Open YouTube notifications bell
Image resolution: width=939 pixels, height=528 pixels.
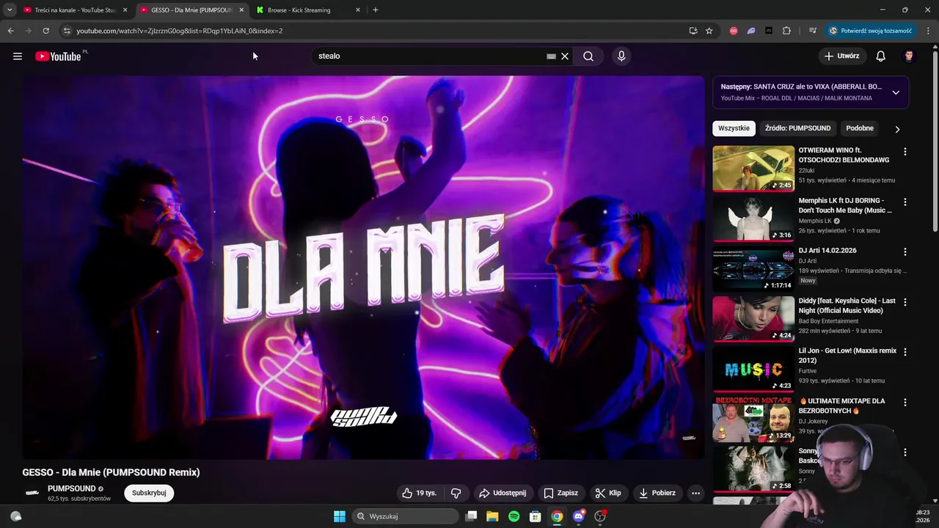pyautogui.click(x=881, y=56)
